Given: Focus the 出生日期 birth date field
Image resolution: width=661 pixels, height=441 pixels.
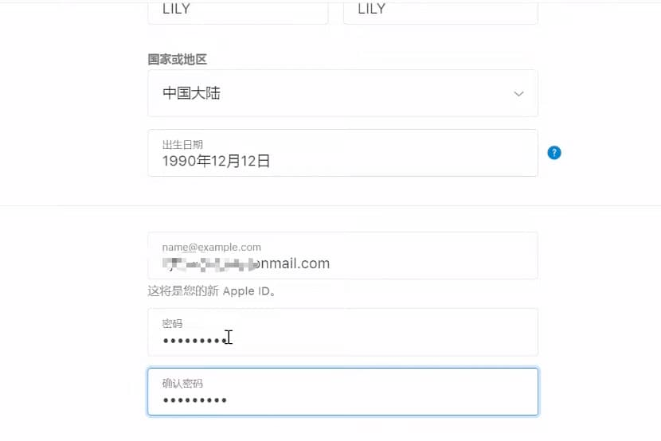Looking at the screenshot, I should pos(342,153).
